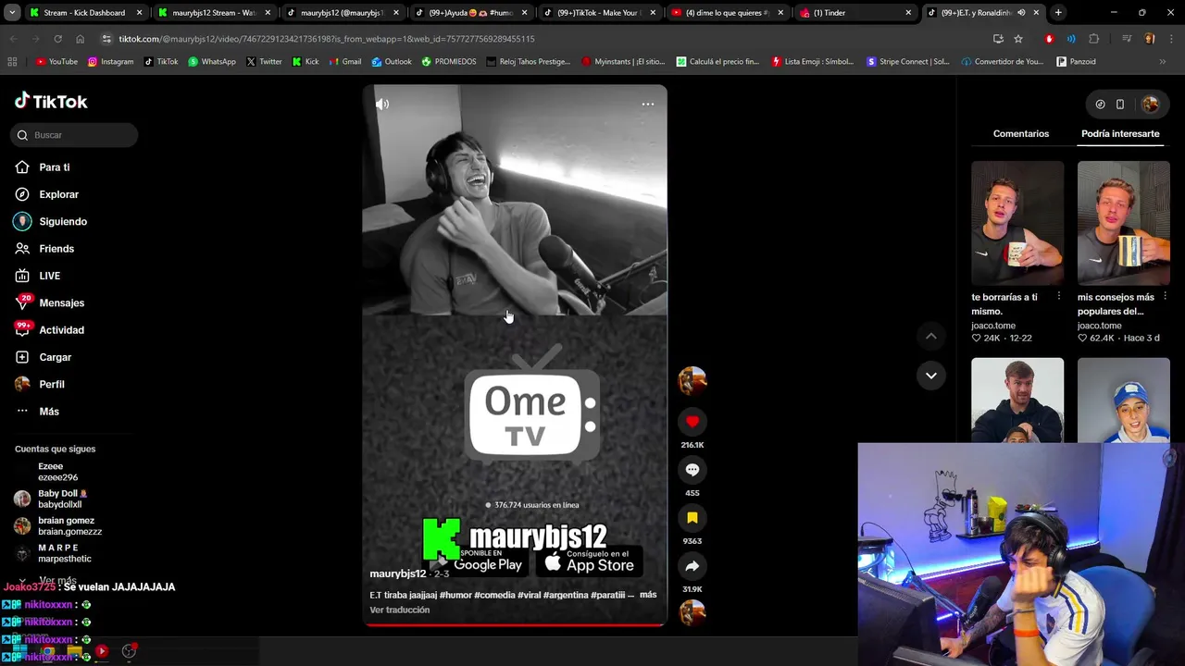Share the video with the arrow icon
The width and height of the screenshot is (1185, 666).
[692, 566]
